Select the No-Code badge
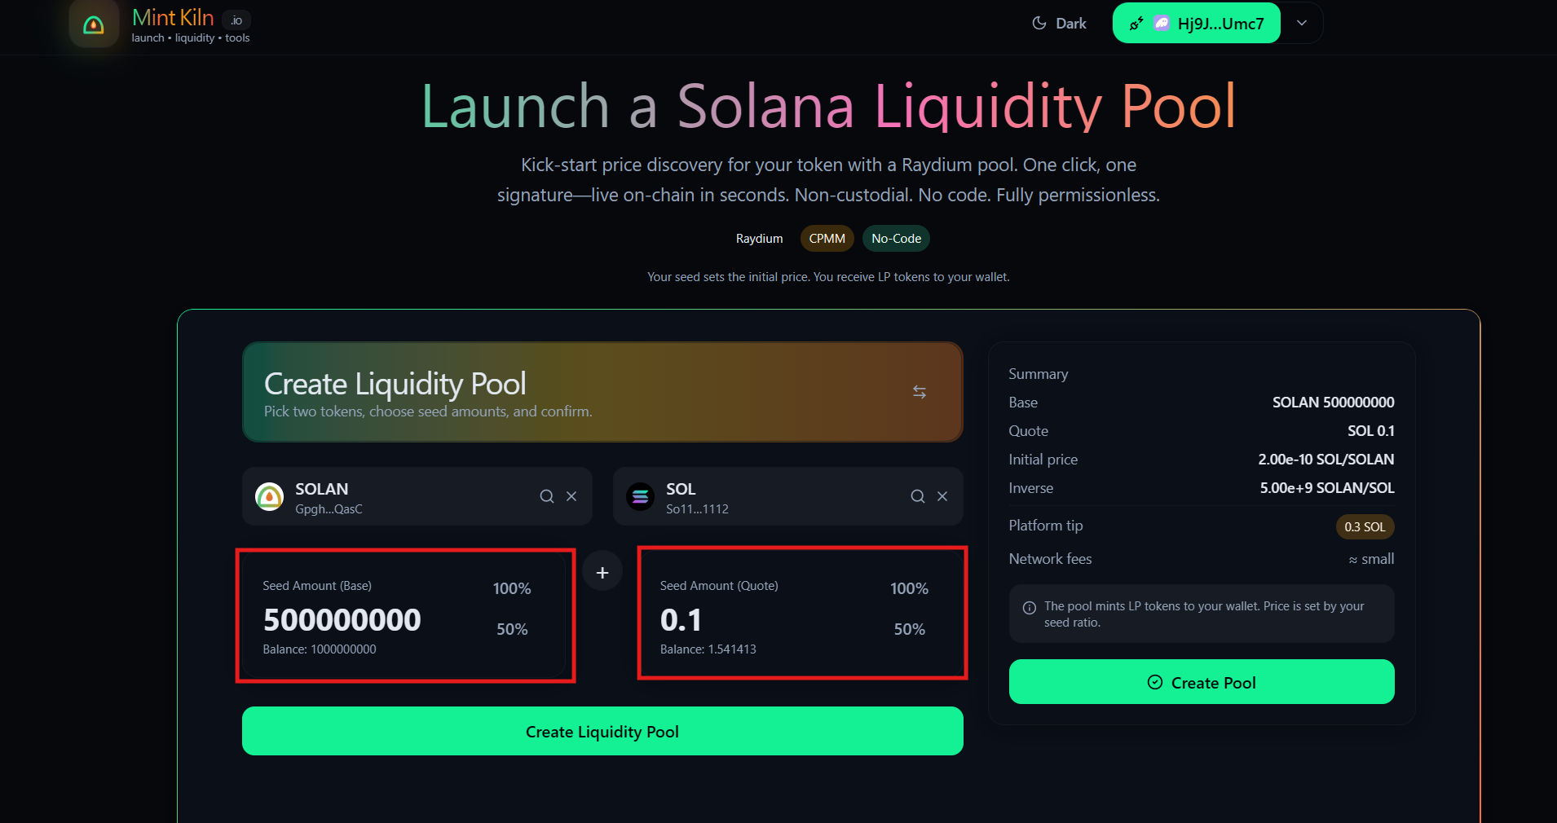1557x823 pixels. (895, 238)
